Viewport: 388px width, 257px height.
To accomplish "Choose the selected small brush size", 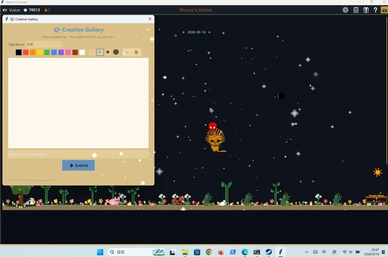I will [100, 52].
